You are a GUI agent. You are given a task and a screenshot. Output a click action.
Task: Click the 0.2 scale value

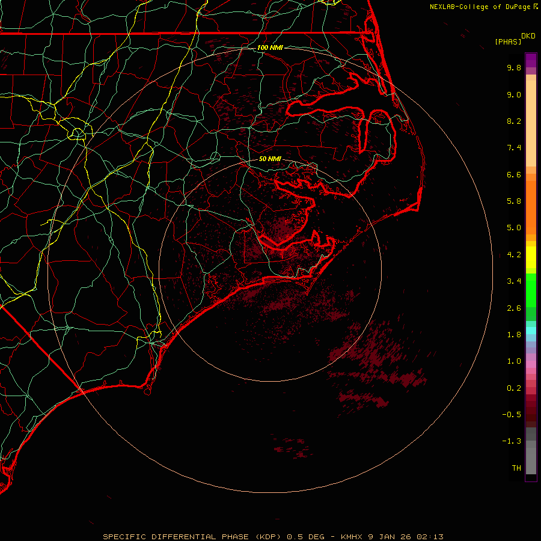click(514, 388)
